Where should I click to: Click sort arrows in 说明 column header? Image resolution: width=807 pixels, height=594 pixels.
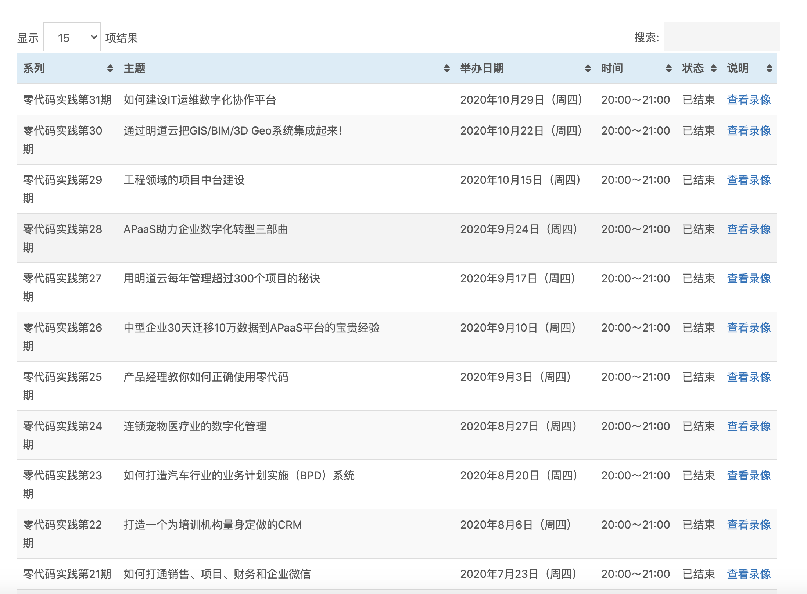click(x=769, y=68)
